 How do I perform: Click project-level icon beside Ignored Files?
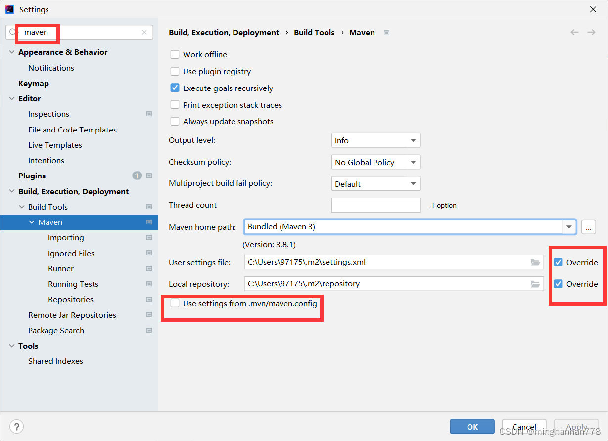click(149, 253)
